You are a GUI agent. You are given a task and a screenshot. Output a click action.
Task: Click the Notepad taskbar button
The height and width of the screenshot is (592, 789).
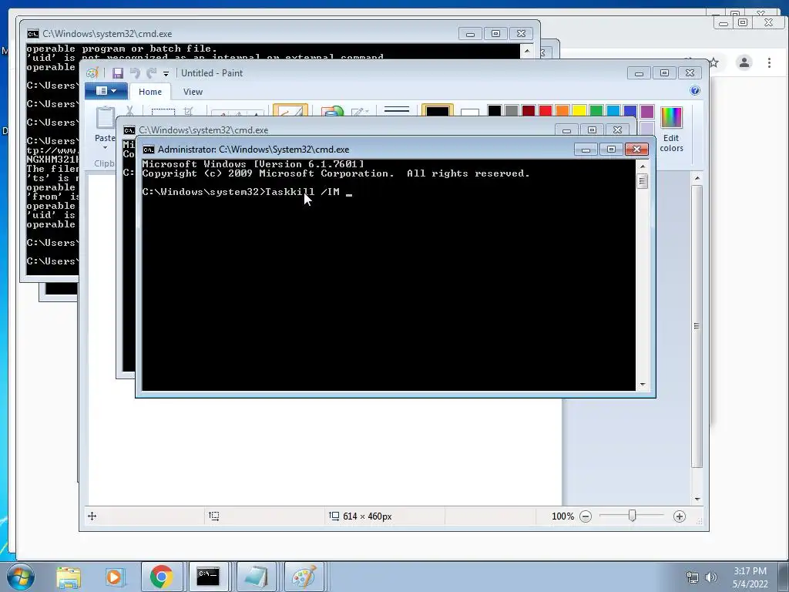pyautogui.click(x=256, y=577)
